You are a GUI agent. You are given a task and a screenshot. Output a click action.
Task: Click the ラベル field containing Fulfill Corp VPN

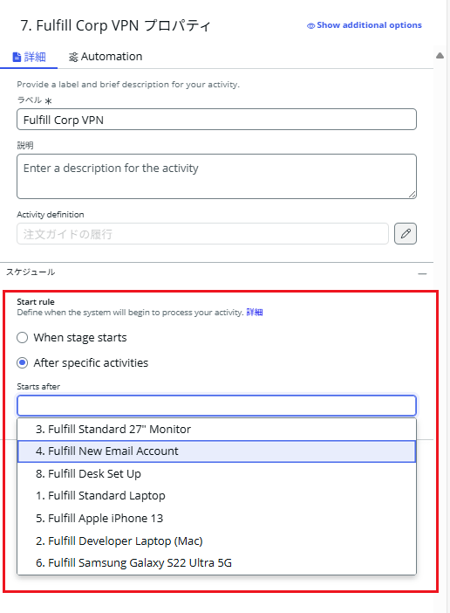click(216, 120)
